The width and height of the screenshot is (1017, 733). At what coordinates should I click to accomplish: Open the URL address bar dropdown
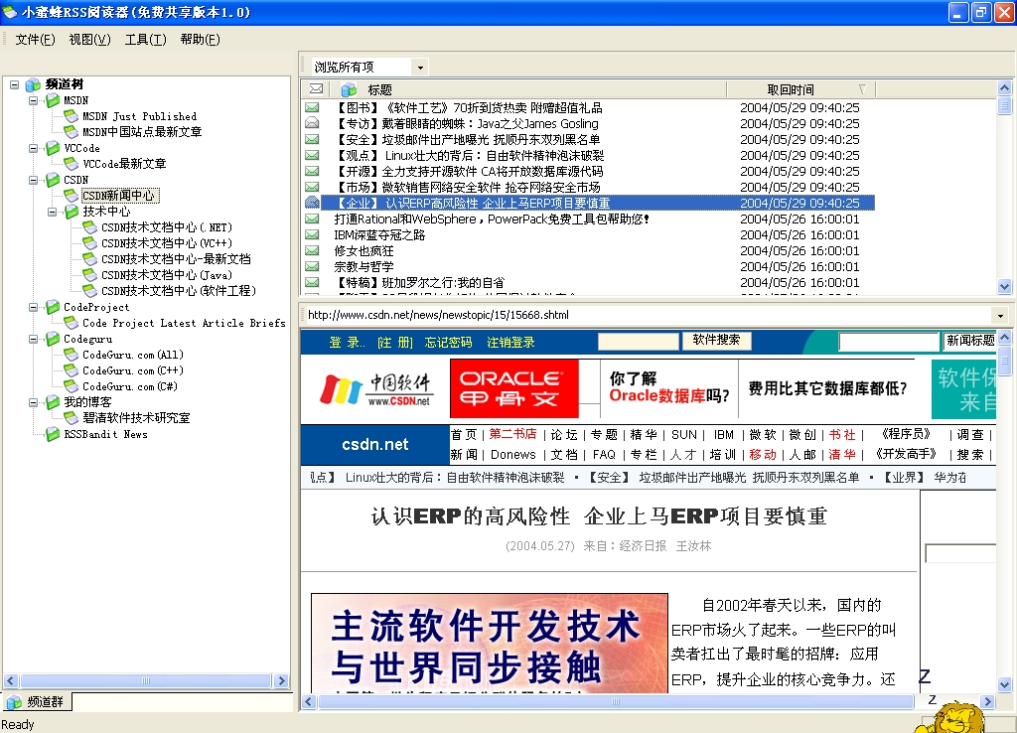click(1000, 316)
